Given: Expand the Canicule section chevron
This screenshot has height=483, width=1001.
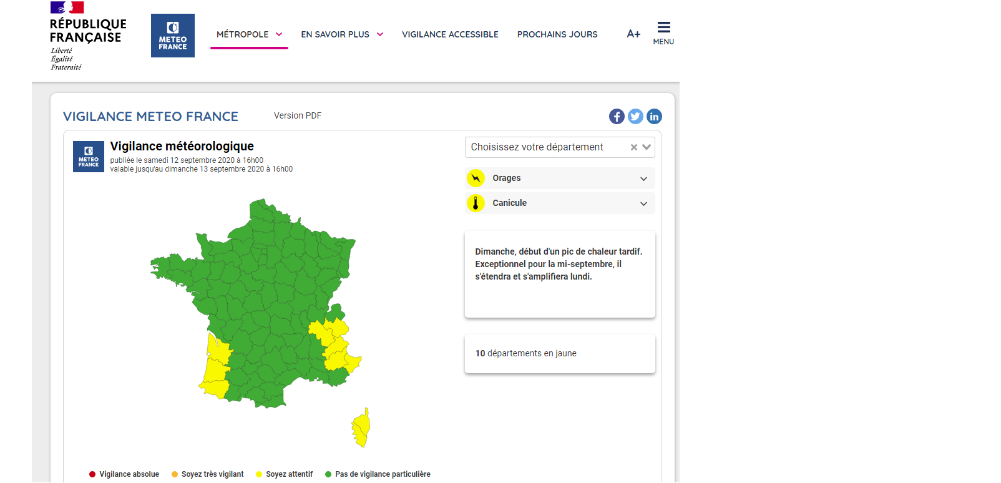Looking at the screenshot, I should click(643, 204).
